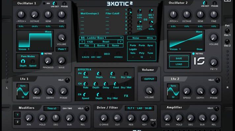Toggle Oscillator 1 RETRIG light
Viewport: 235px width, 131px height.
pyautogui.click(x=43, y=53)
